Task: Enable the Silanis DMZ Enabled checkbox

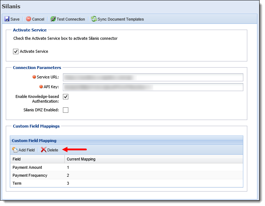Action: point(65,110)
